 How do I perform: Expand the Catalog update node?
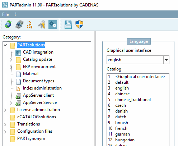click(x=11, y=60)
